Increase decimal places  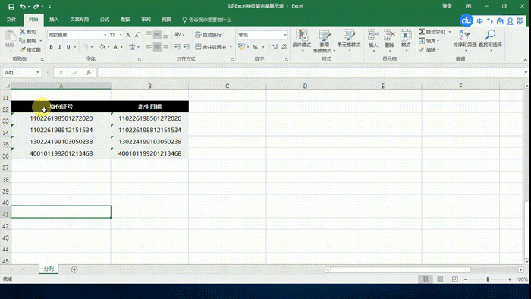coord(275,47)
